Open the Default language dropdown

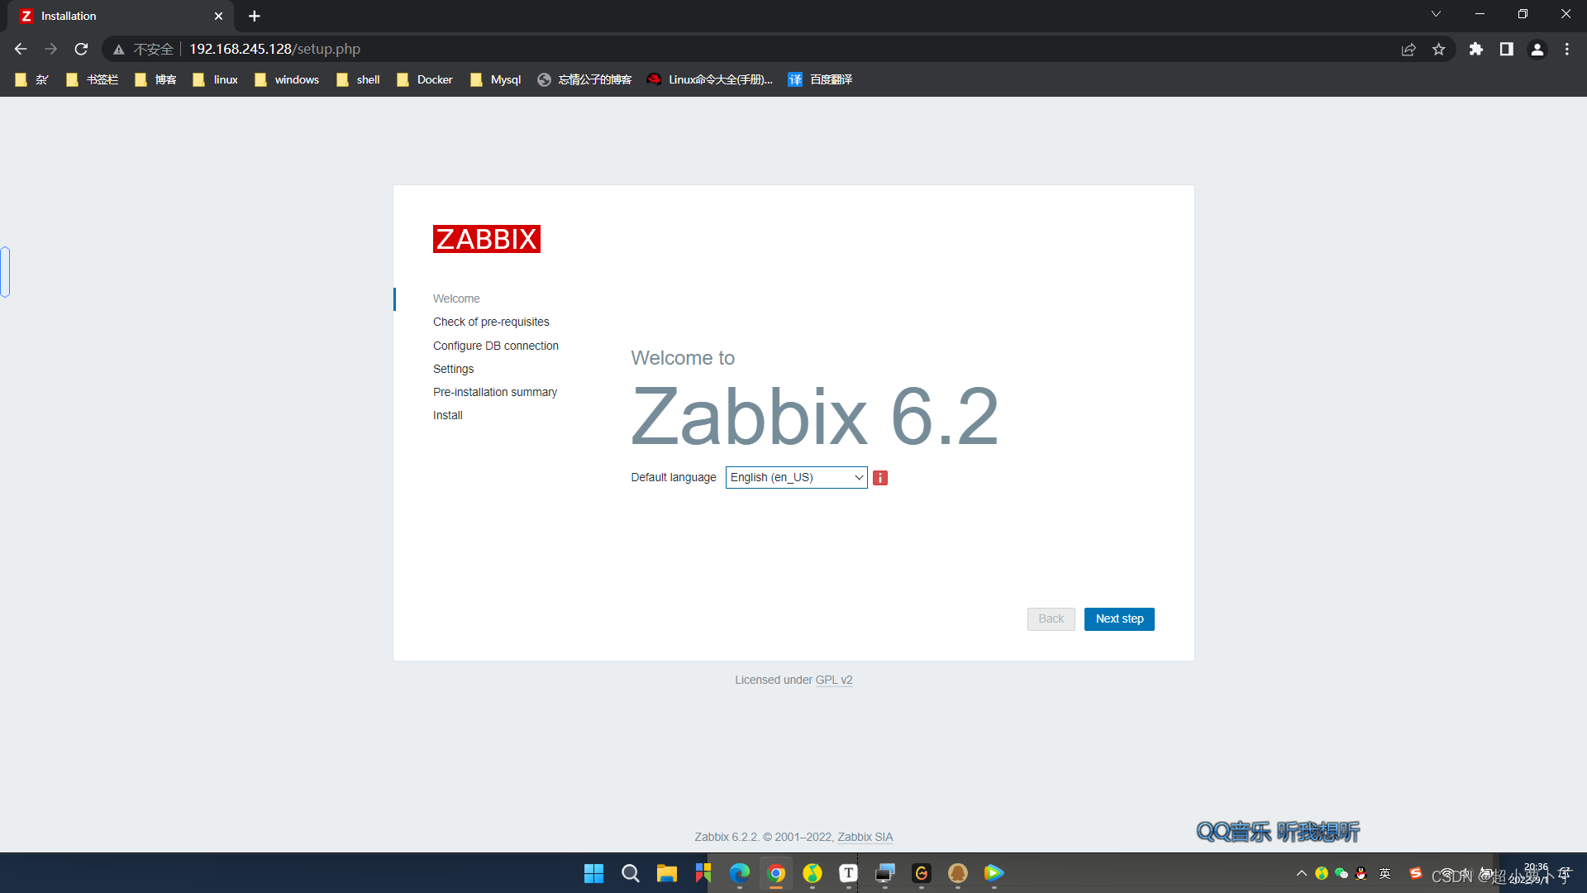pos(796,478)
